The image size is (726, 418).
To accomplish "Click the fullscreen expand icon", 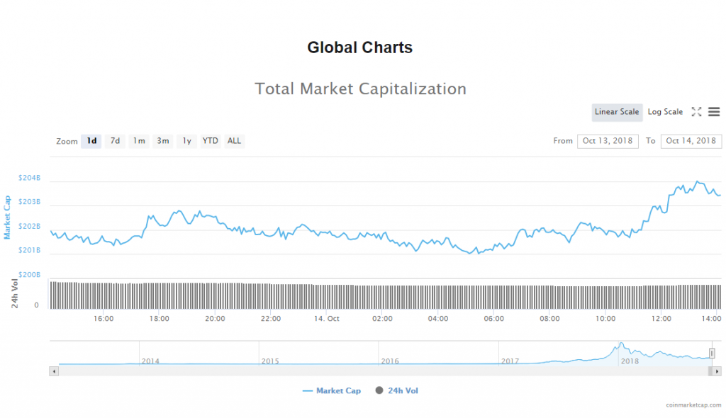I will click(x=696, y=112).
